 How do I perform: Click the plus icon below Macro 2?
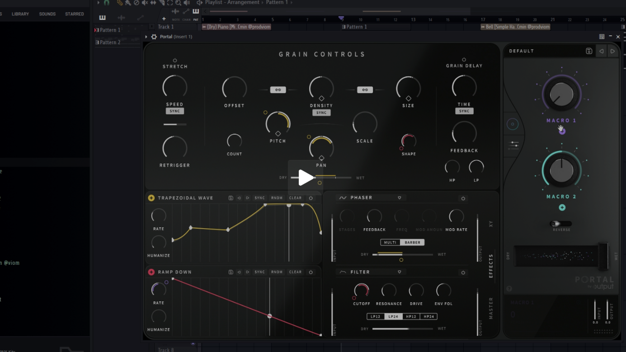[562, 207]
